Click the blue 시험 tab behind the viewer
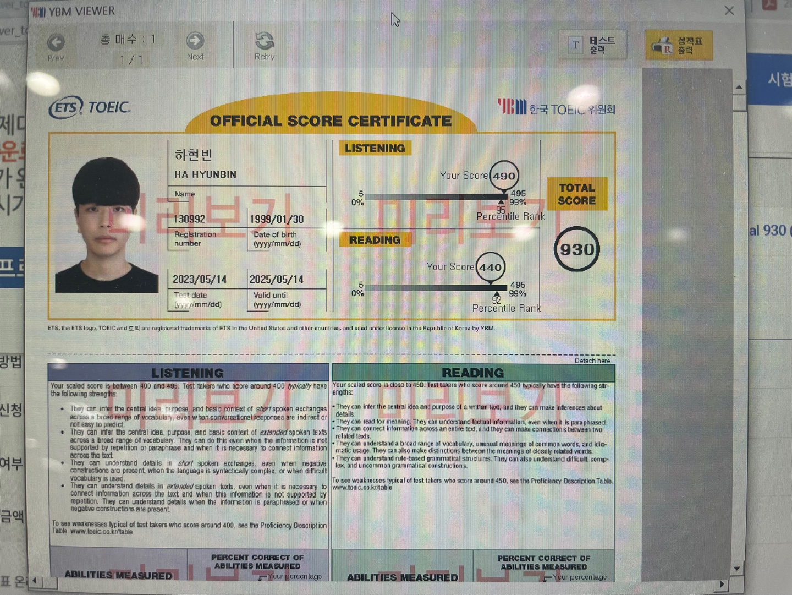This screenshot has width=792, height=595. (779, 80)
